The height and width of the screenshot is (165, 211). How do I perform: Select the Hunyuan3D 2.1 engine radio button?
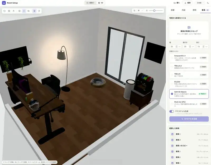click(172, 58)
